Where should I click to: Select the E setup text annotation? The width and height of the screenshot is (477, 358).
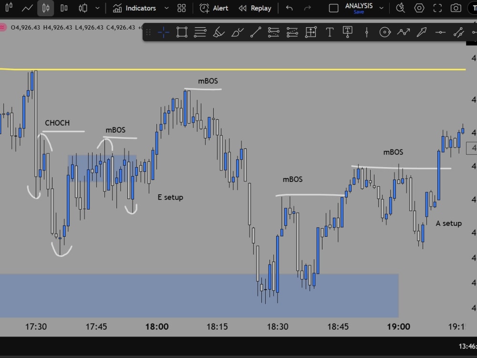170,197
